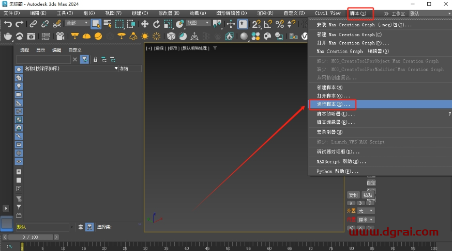Image resolution: width=452 pixels, height=251 pixels.
Task: Click the 复制 button
Action: 353,195
